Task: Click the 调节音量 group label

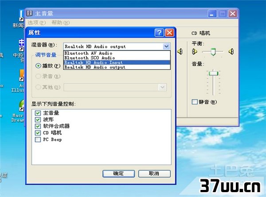Action: tap(46, 55)
